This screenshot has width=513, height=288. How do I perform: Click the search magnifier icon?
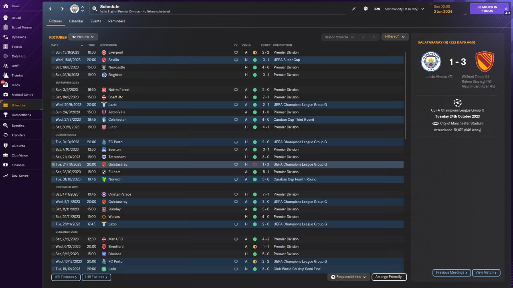pos(94,8)
